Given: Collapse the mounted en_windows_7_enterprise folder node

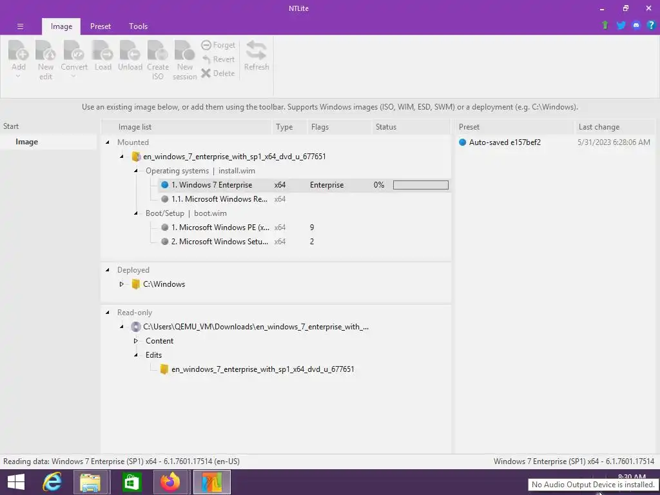Looking at the screenshot, I should 122,157.
